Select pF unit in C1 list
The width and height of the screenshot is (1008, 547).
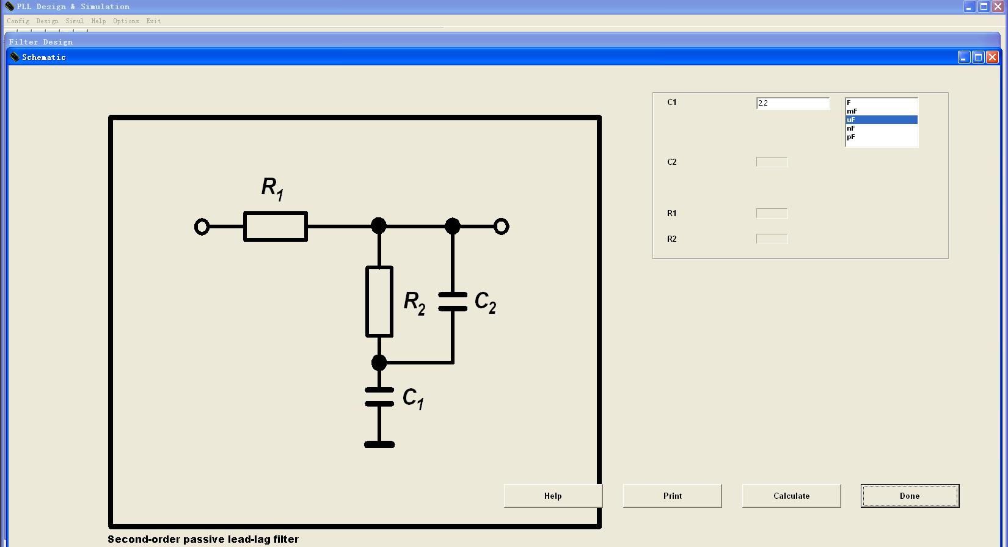tap(881, 137)
